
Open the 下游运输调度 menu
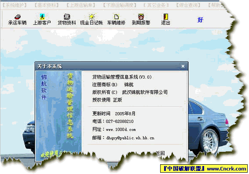coord(120,5)
